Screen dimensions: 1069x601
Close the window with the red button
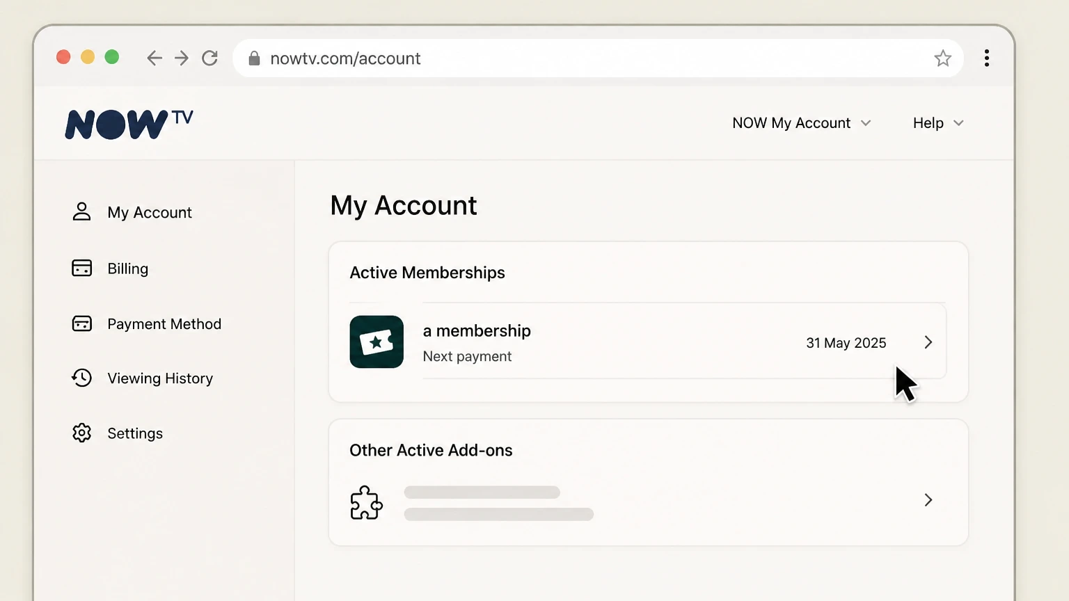[63, 57]
